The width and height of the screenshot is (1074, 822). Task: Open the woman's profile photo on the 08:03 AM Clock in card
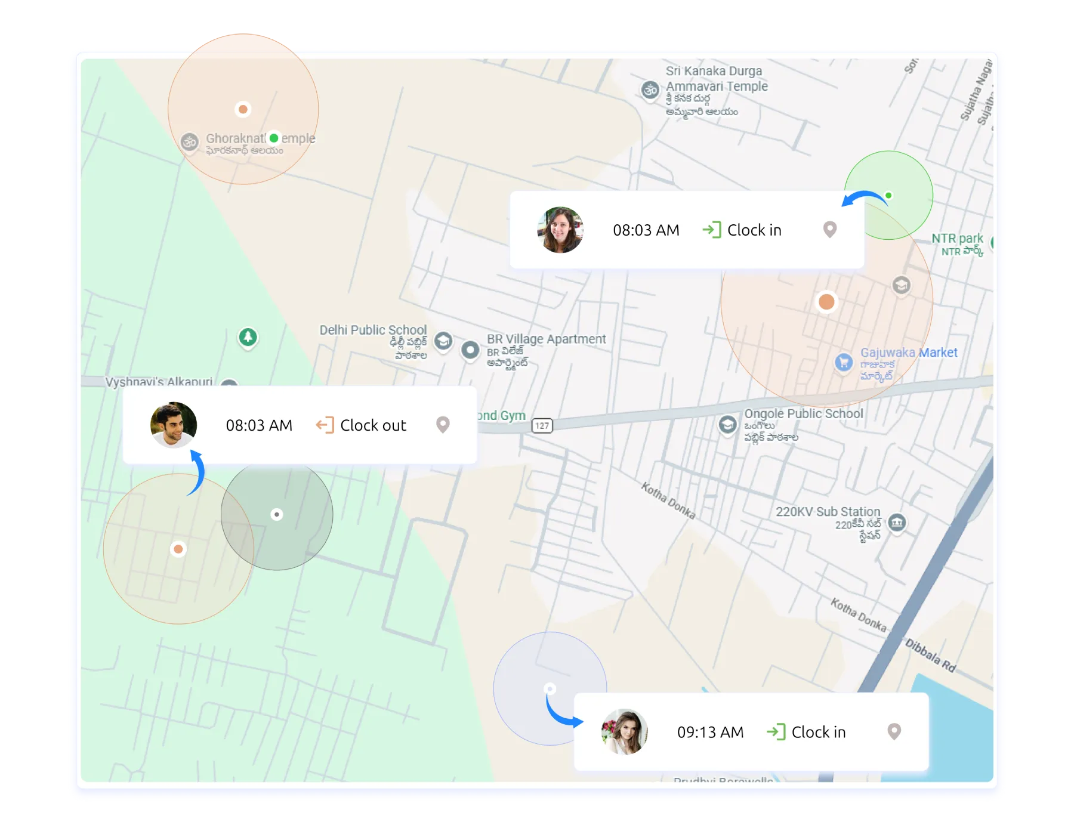[561, 230]
